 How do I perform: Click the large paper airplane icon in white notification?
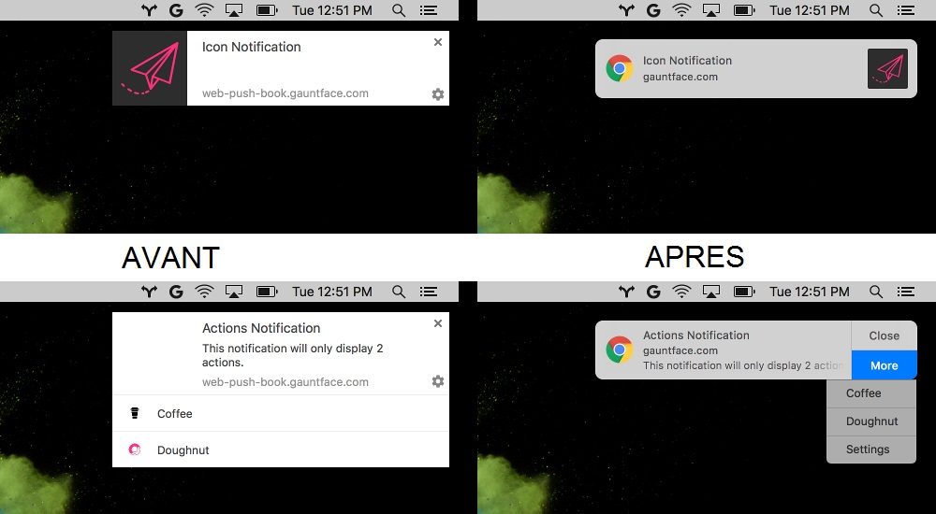coord(150,68)
